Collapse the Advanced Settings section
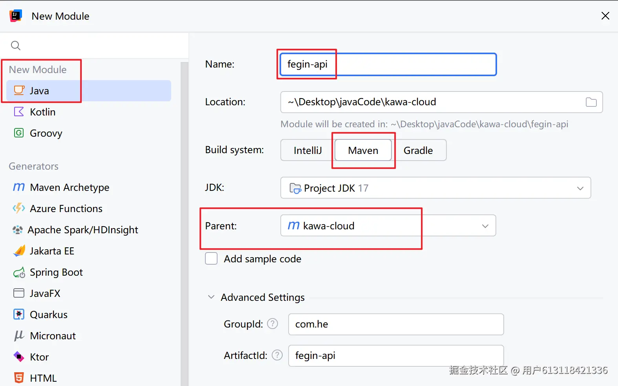Screen dimensions: 618x386 pyautogui.click(x=211, y=297)
